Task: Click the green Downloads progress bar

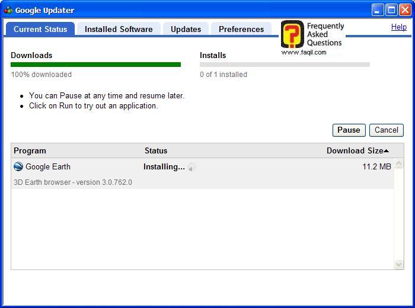Action: pyautogui.click(x=95, y=65)
